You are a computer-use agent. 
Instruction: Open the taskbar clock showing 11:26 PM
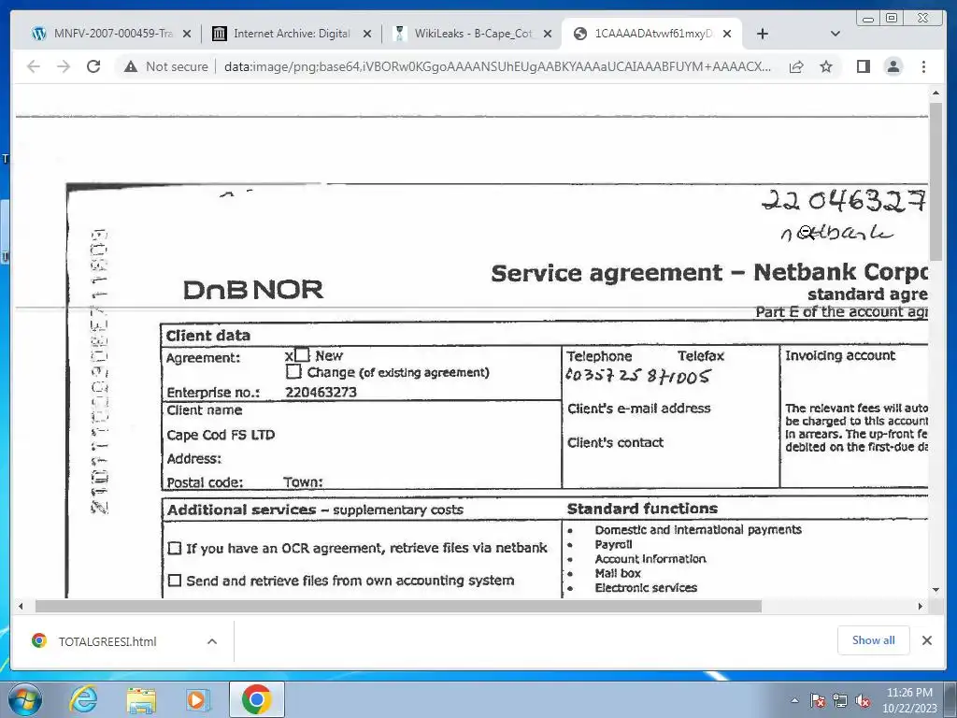click(x=909, y=700)
